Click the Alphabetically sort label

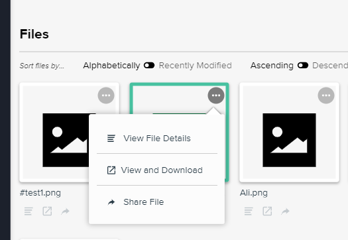pyautogui.click(x=111, y=66)
